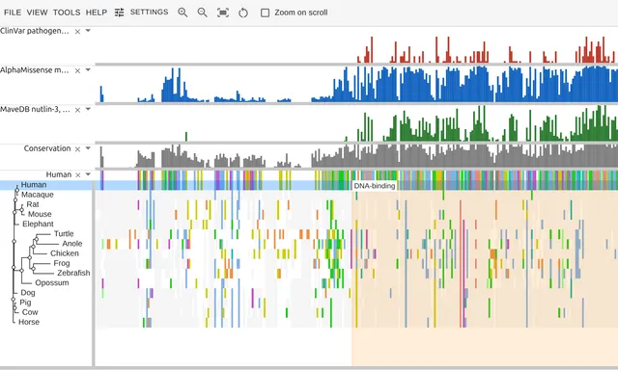Open SETTINGS
618x370 pixels.
pyautogui.click(x=149, y=13)
